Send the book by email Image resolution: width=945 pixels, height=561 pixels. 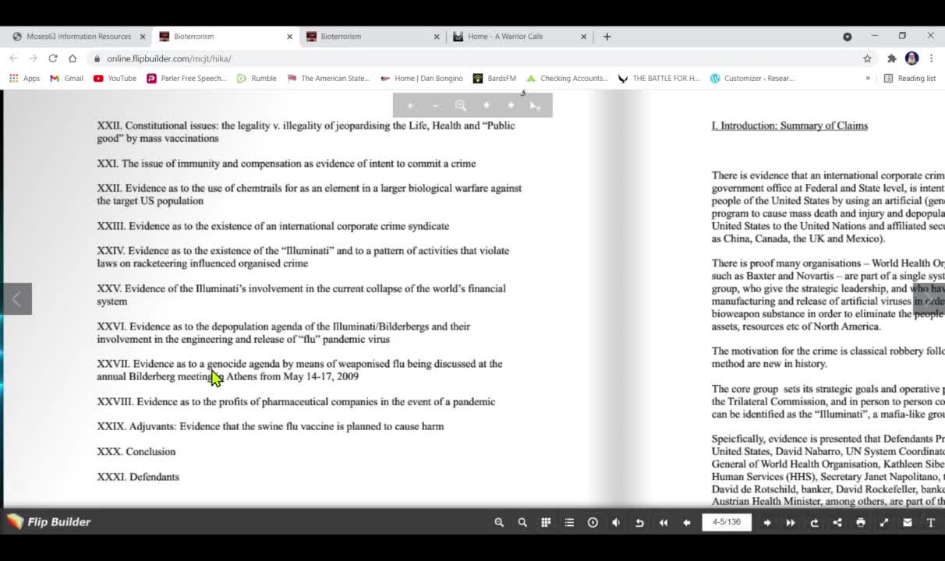[908, 522]
